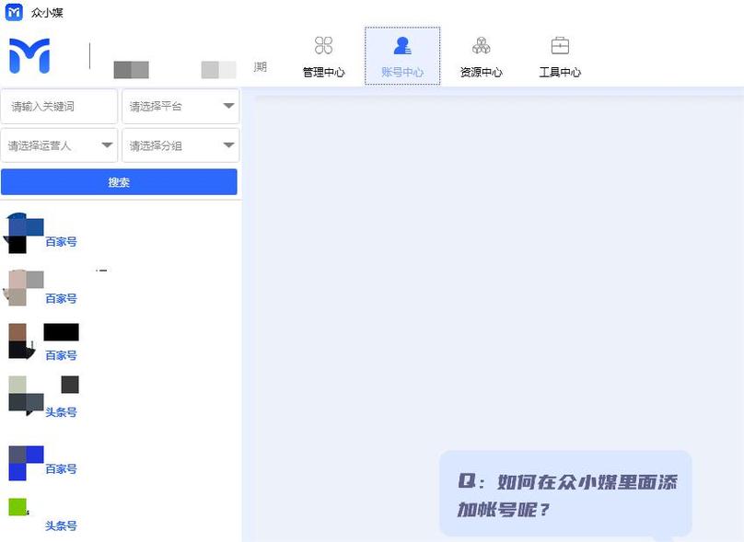The width and height of the screenshot is (744, 542).
Task: Click the 请输入关键词 keyword input field
Action: click(x=60, y=106)
